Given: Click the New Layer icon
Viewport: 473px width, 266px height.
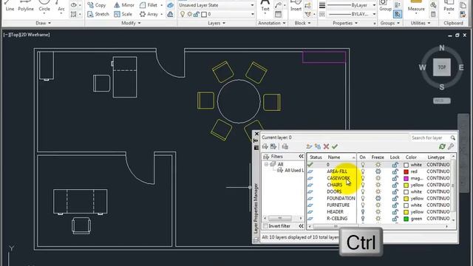Looking at the screenshot, I should click(309, 146).
